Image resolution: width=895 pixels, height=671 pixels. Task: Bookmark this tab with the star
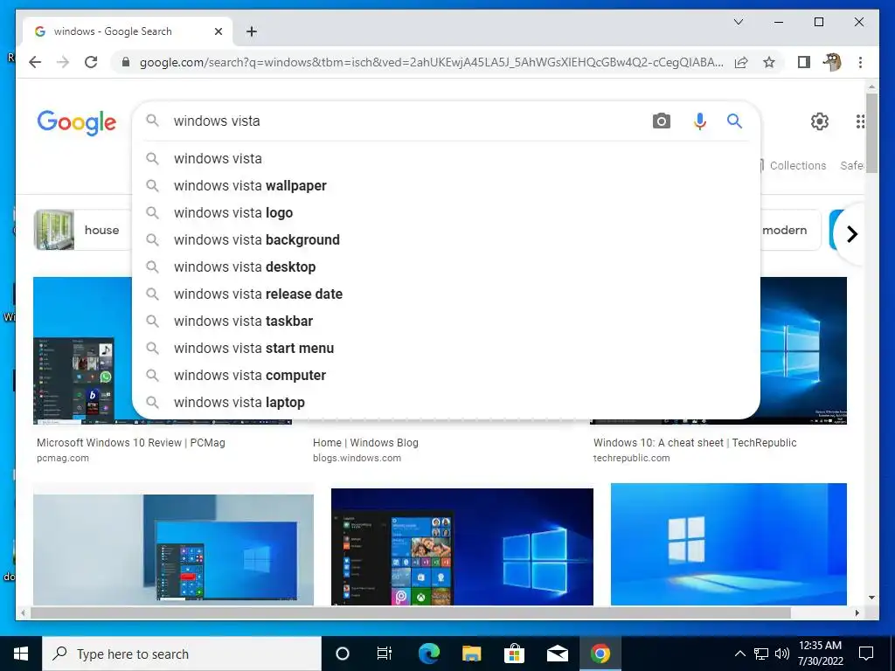click(x=769, y=62)
